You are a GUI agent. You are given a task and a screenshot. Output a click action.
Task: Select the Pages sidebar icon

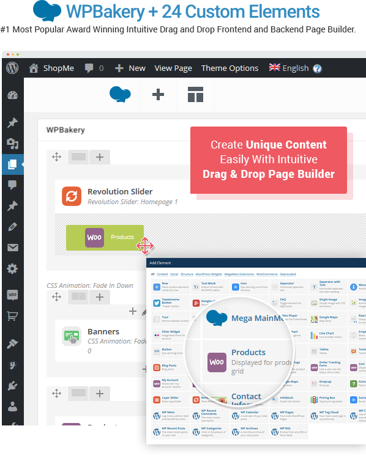coord(12,164)
